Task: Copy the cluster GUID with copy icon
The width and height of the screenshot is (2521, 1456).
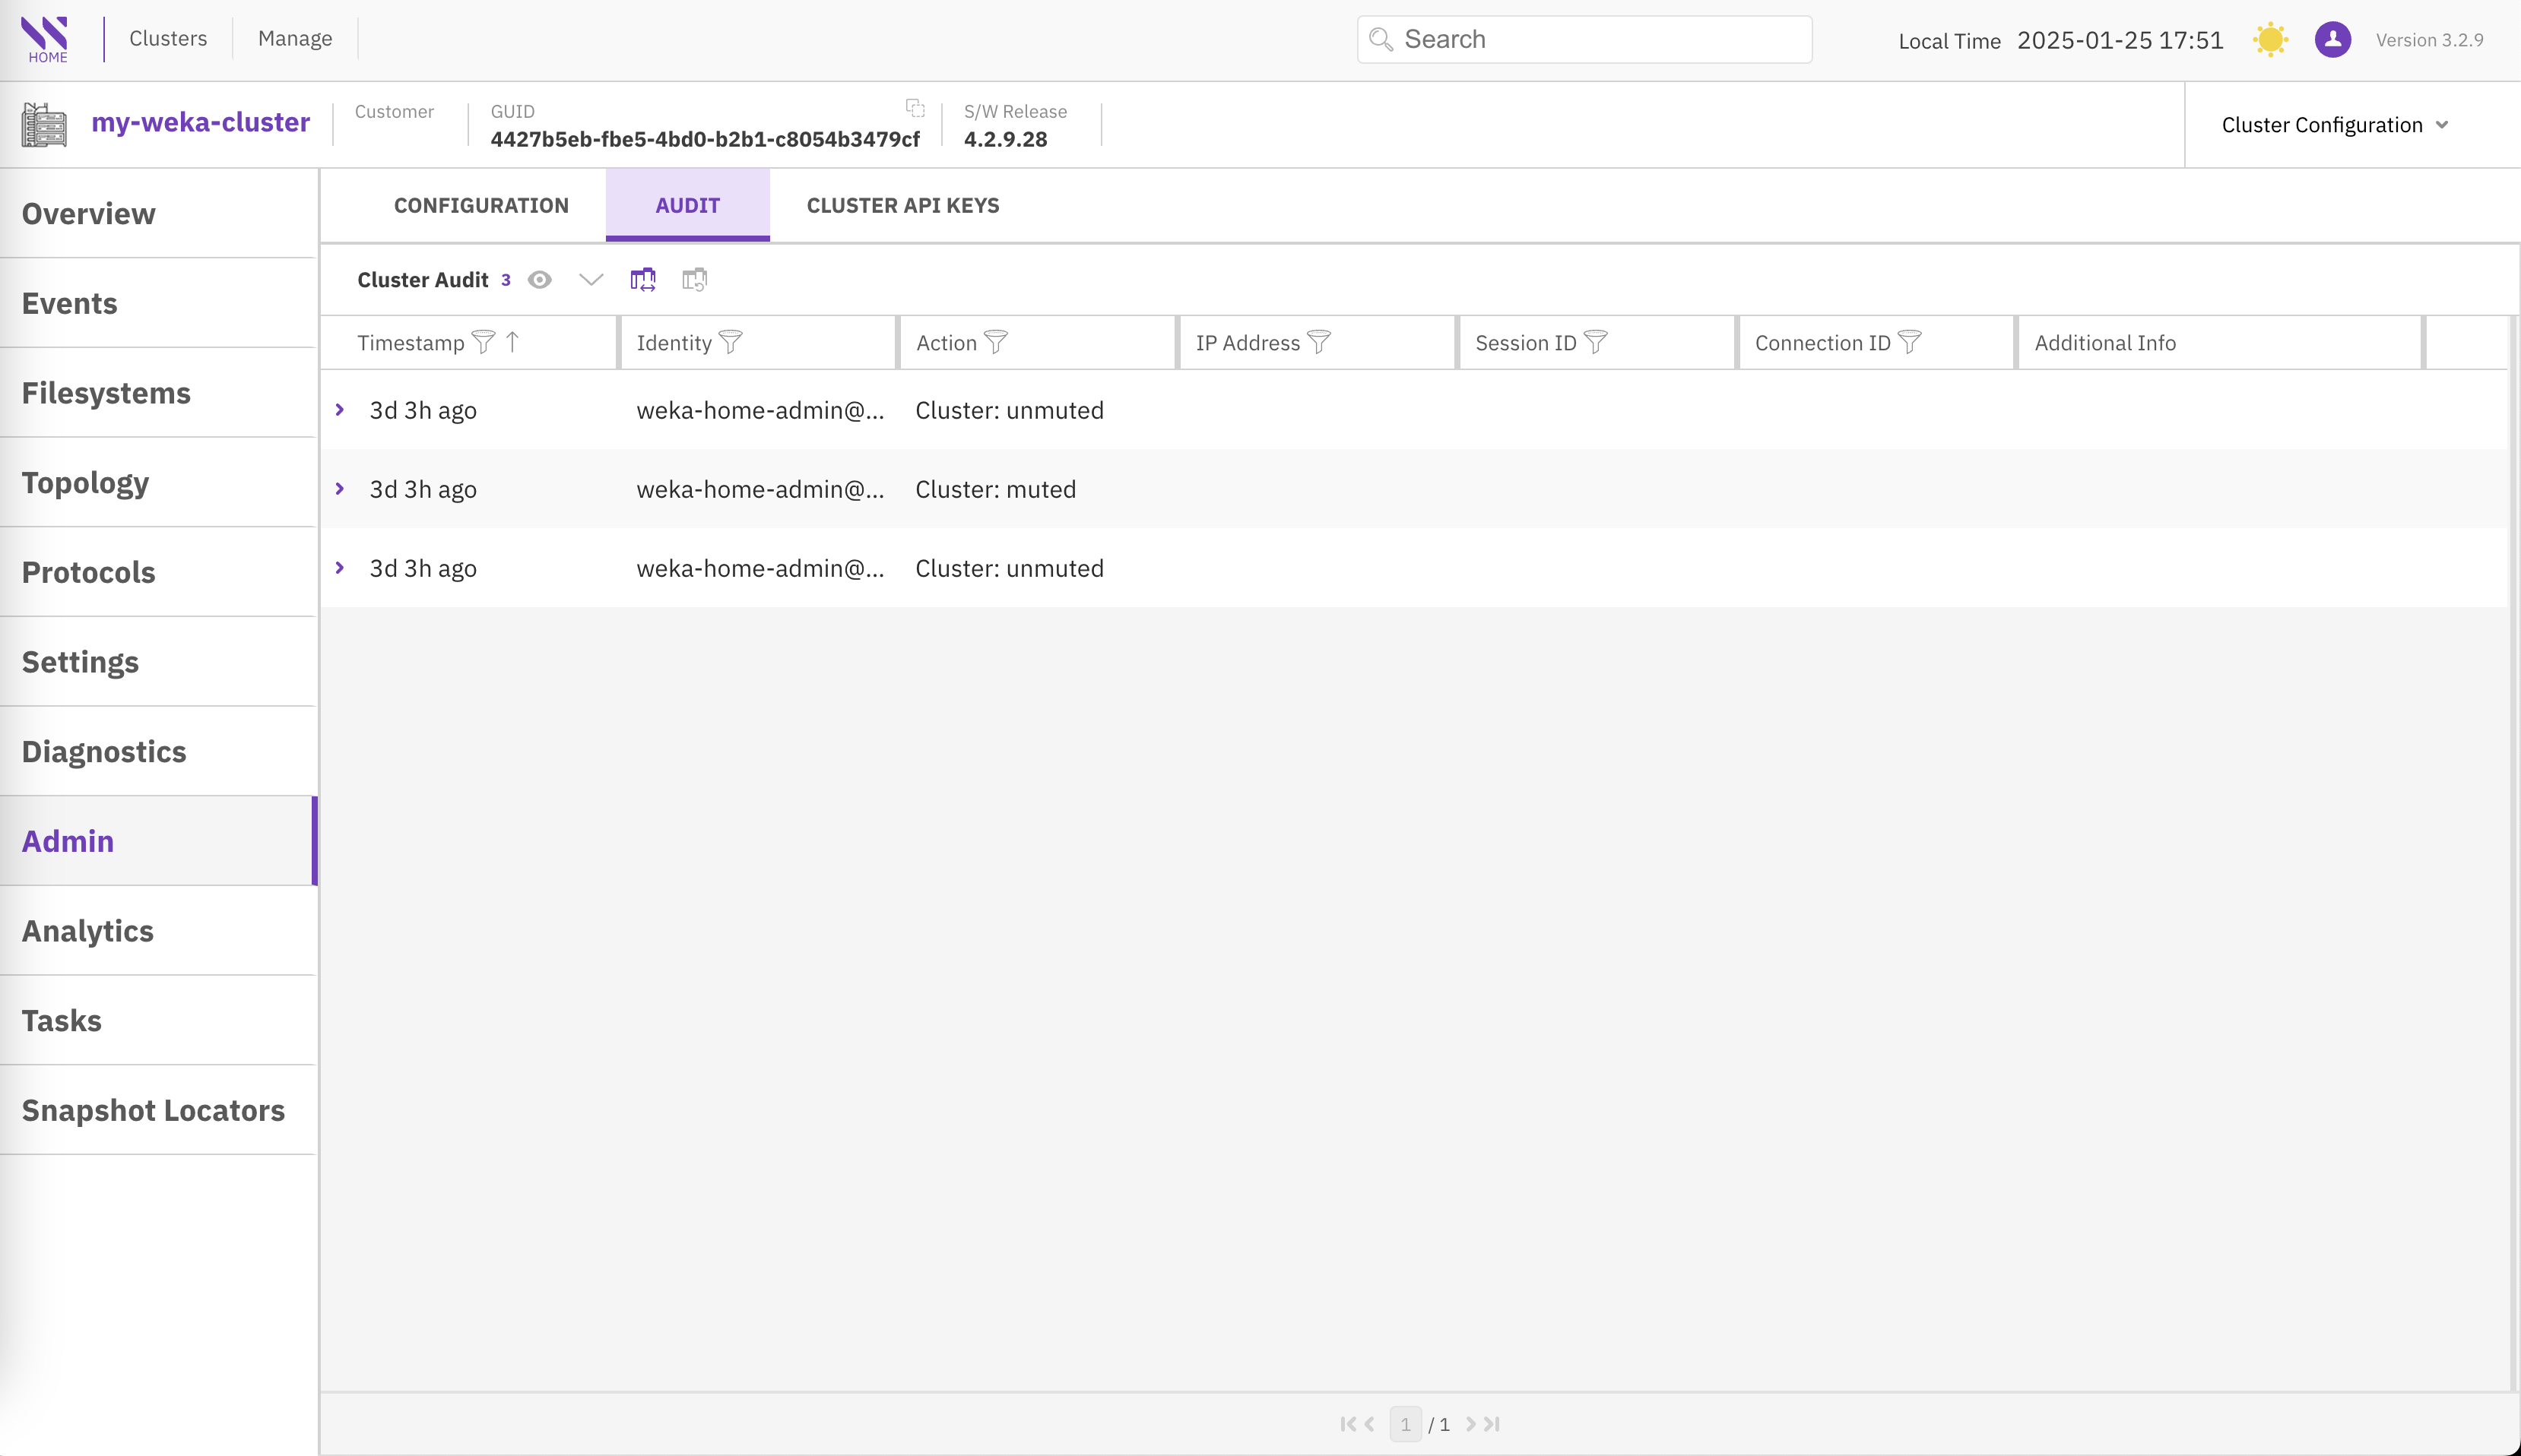Action: coord(915,107)
